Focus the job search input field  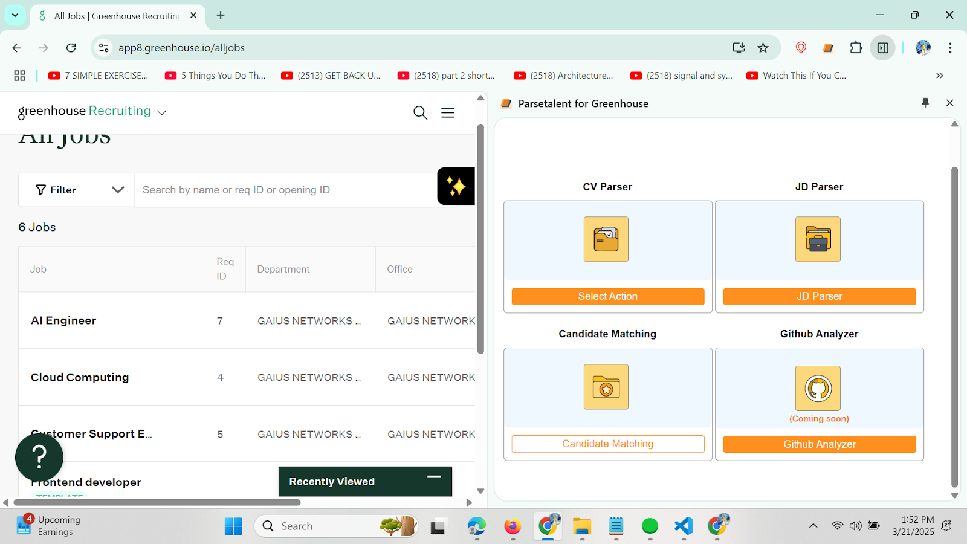[284, 190]
